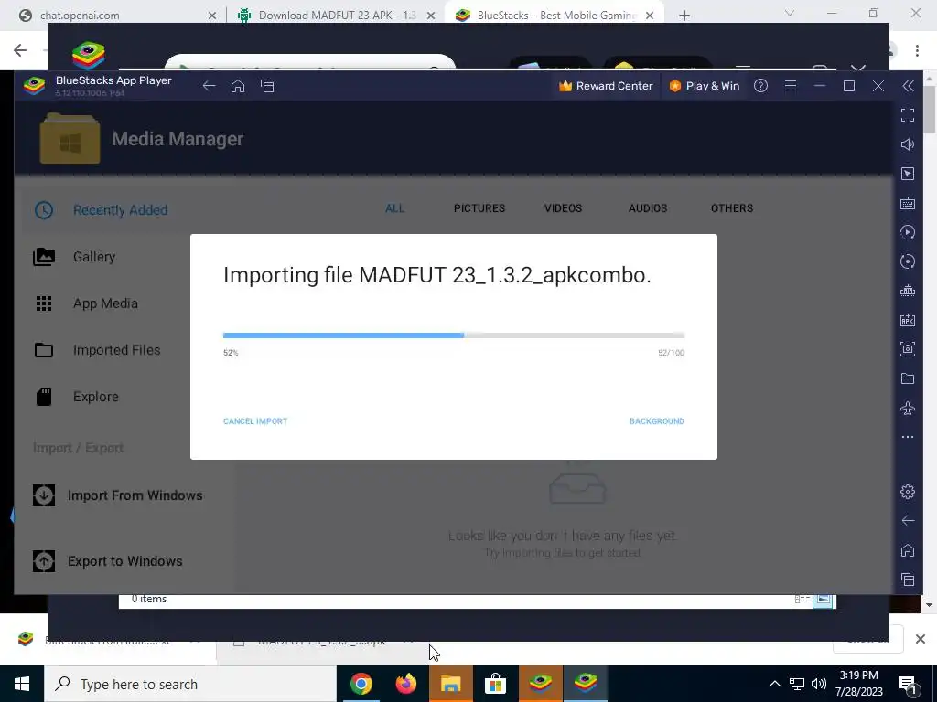This screenshot has height=702, width=937.
Task: Open the browser three-dot menu
Action: click(917, 51)
